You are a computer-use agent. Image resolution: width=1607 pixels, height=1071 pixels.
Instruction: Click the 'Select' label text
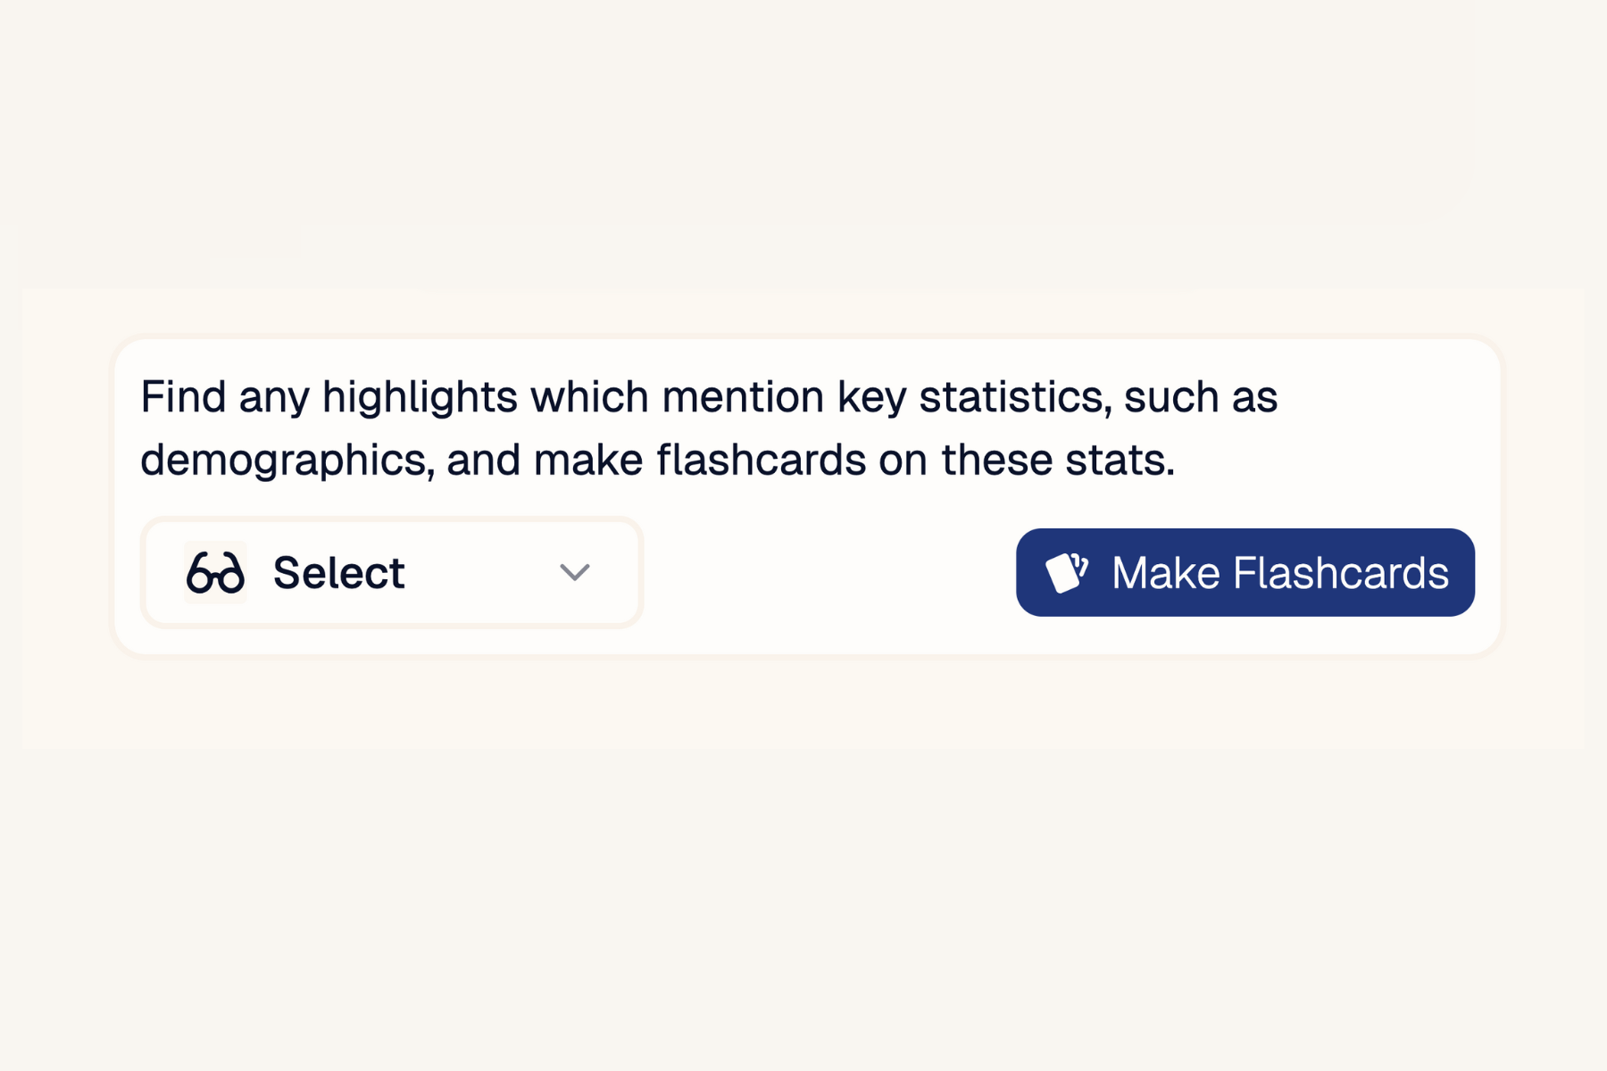coord(339,572)
